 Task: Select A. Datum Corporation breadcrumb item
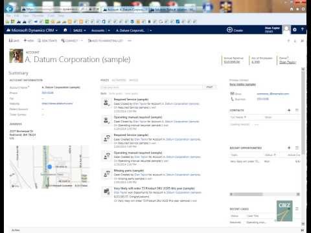coord(130,30)
